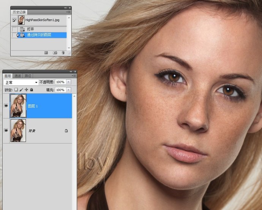Screen dimensions: 262x210
Task: Close the Layers panel
Action: (75, 71)
